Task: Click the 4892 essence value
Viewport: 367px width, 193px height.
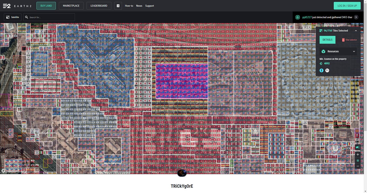Action: (327, 63)
